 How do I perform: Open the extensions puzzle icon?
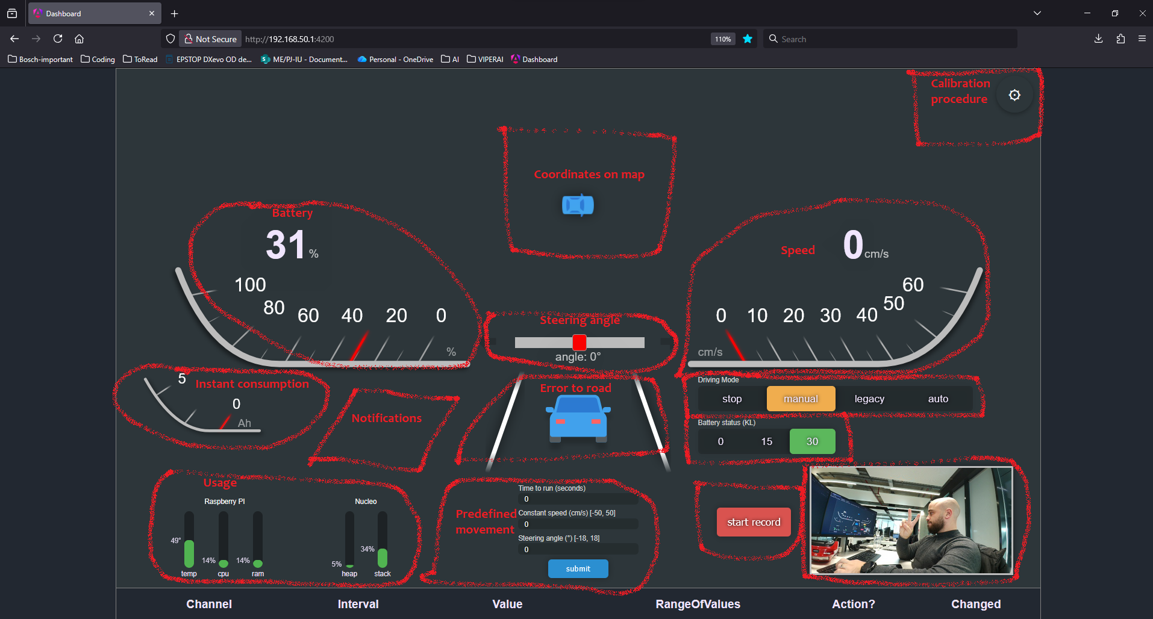pos(1120,39)
